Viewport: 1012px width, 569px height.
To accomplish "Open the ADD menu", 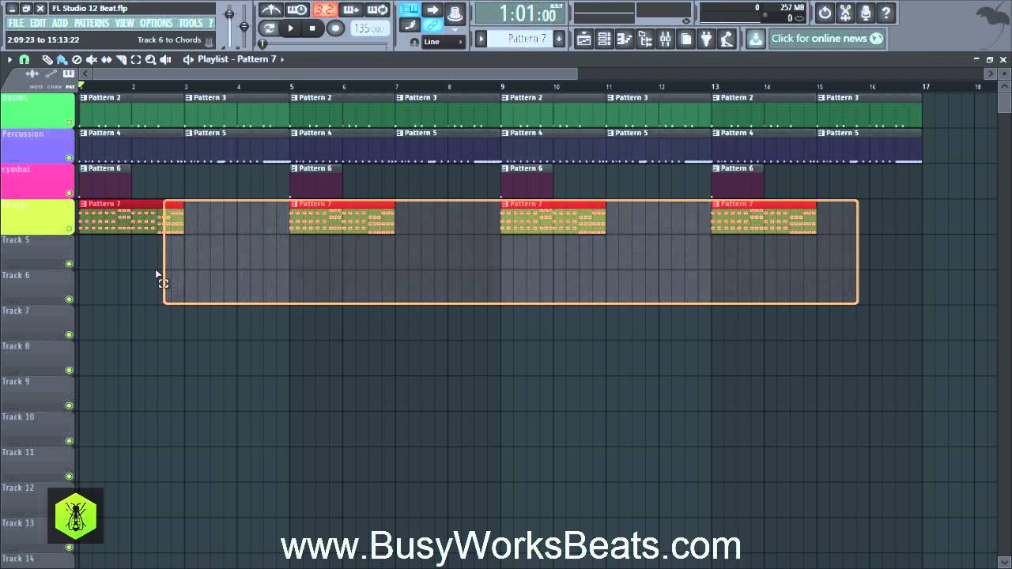I will pyautogui.click(x=60, y=23).
